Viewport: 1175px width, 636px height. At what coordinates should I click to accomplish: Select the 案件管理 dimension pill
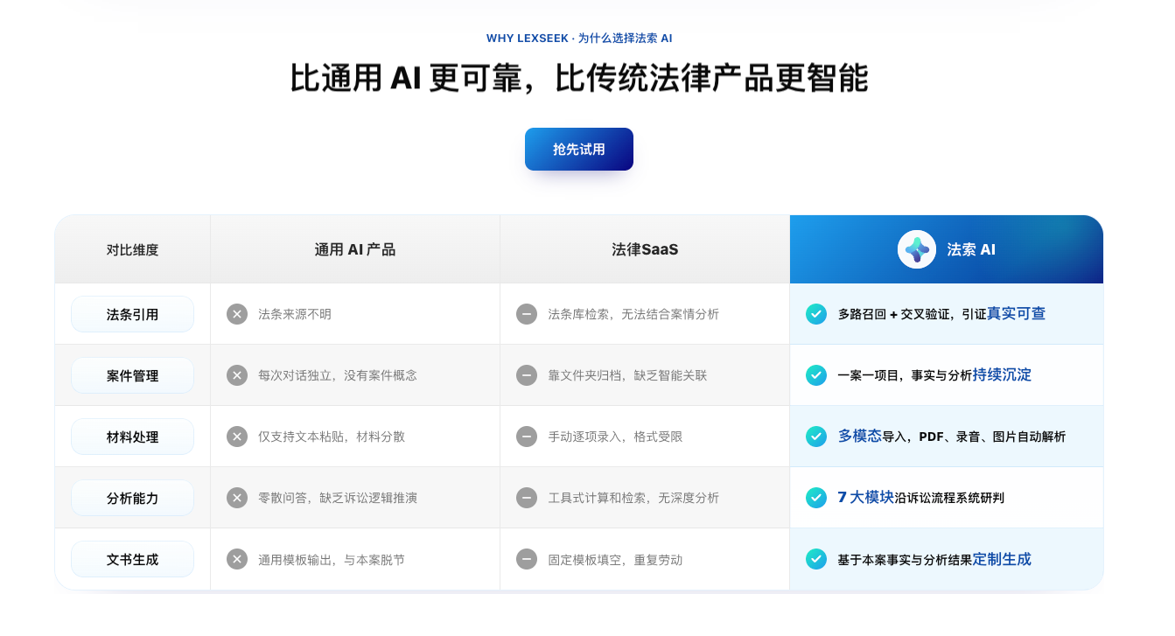(132, 375)
